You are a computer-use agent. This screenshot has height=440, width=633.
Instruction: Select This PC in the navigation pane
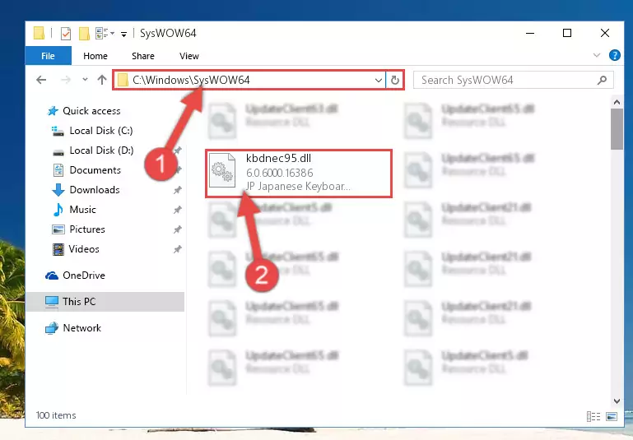pos(105,302)
